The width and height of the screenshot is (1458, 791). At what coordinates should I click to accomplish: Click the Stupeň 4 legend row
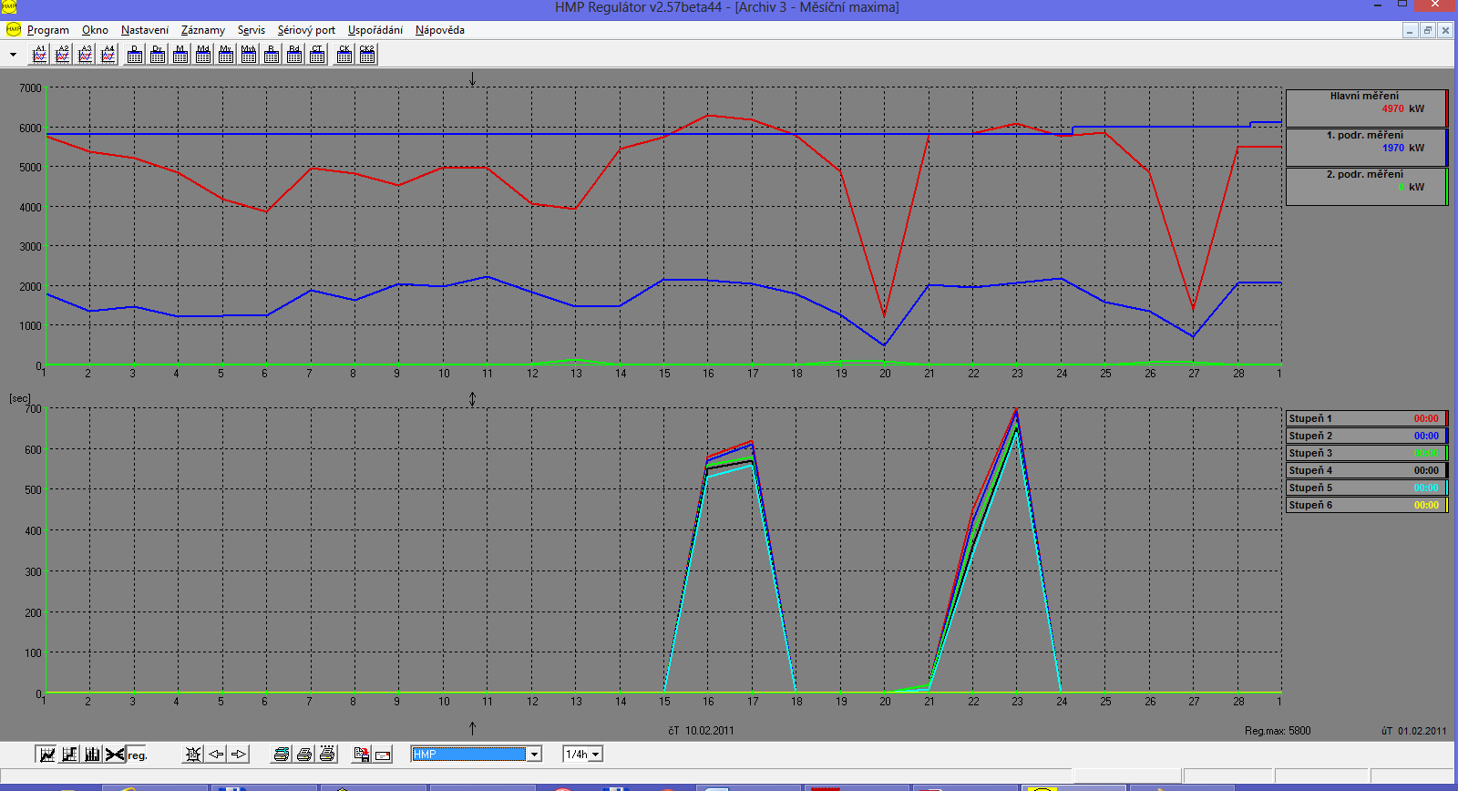click(x=1367, y=470)
